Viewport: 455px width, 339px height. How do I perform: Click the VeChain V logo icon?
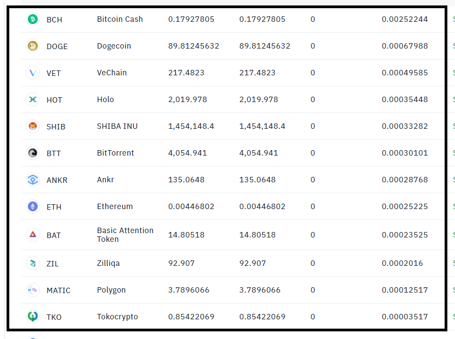(x=33, y=73)
